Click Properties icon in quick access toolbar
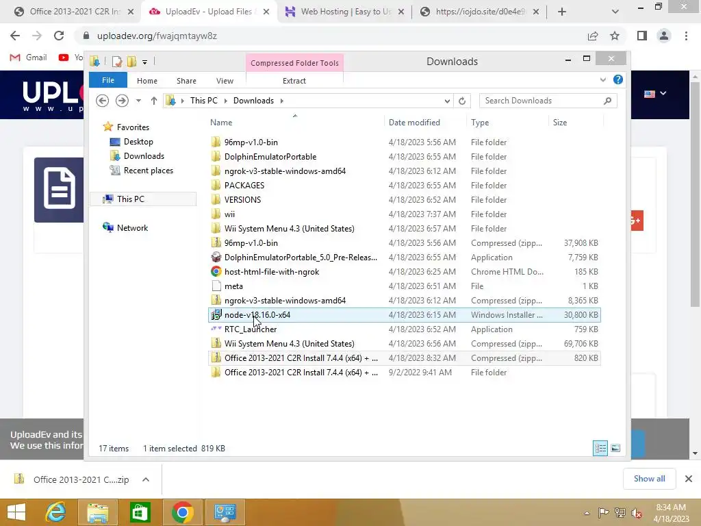 pyautogui.click(x=117, y=61)
